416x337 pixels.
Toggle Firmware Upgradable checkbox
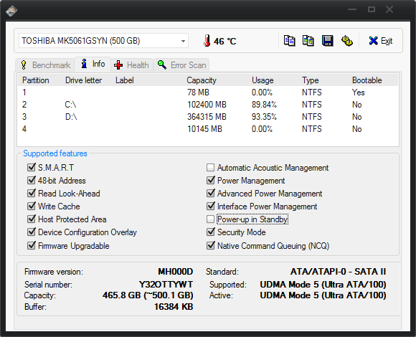pyautogui.click(x=32, y=245)
